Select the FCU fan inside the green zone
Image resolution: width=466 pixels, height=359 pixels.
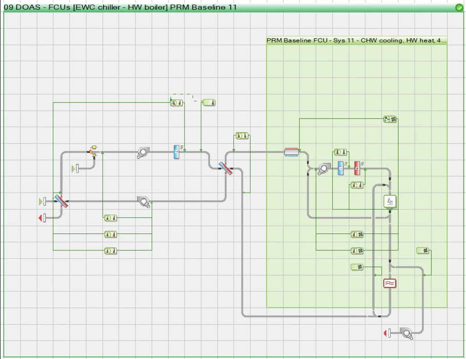click(x=324, y=169)
